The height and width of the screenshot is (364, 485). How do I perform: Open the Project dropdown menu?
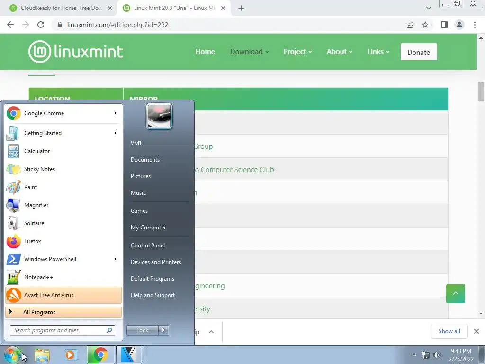297,52
